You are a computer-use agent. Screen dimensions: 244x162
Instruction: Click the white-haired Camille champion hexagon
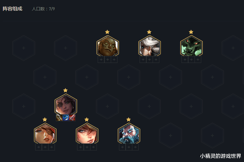(149, 46)
